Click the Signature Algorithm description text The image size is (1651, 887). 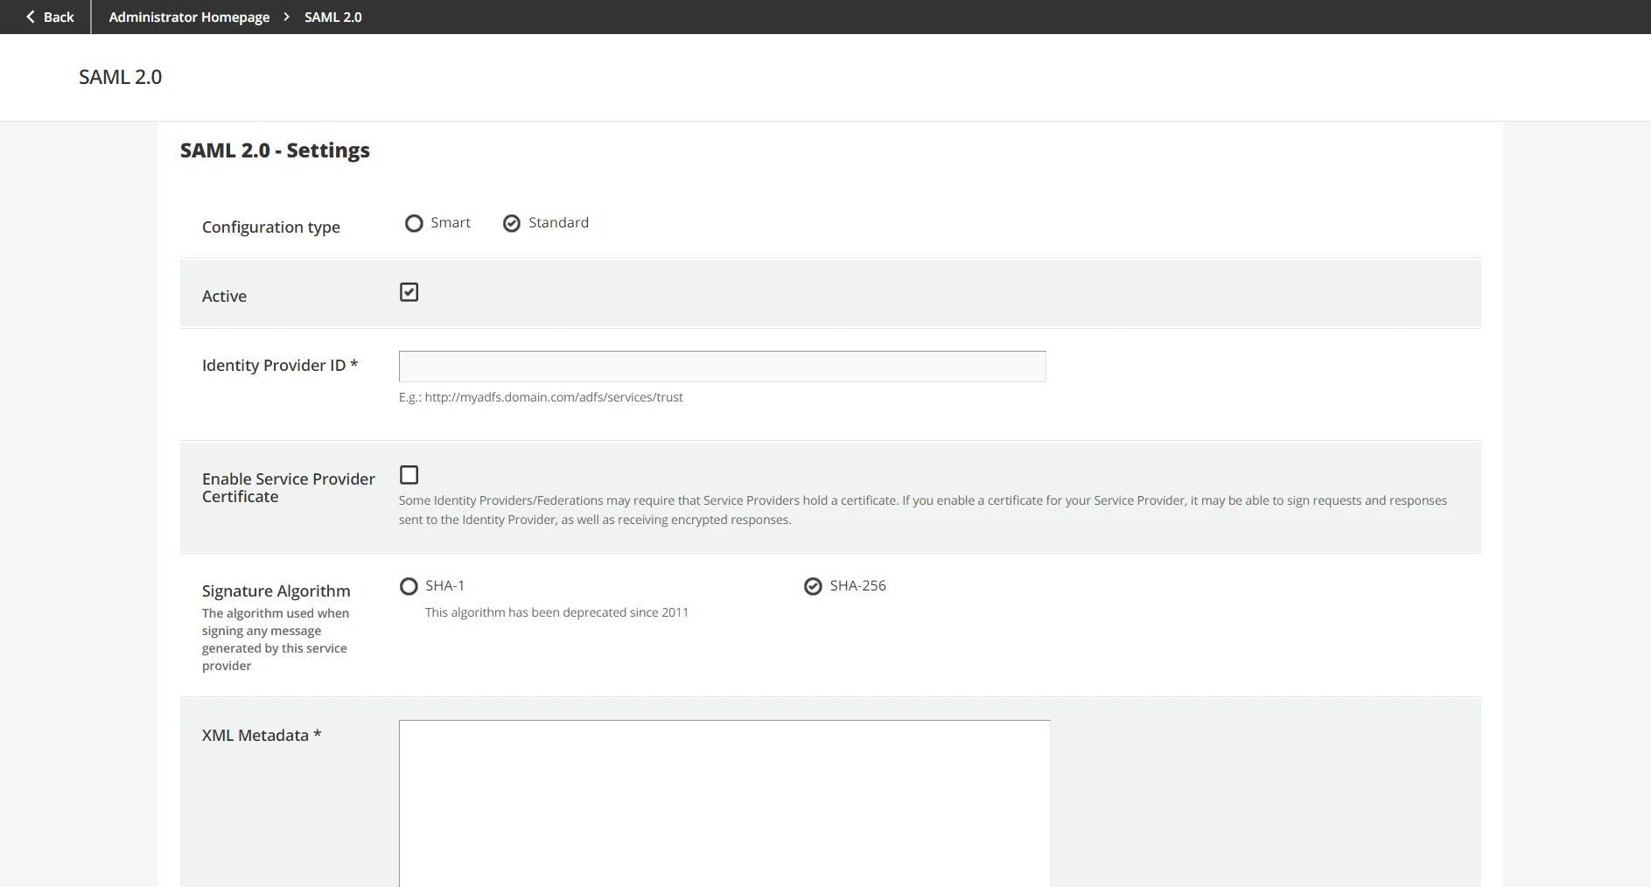(275, 639)
